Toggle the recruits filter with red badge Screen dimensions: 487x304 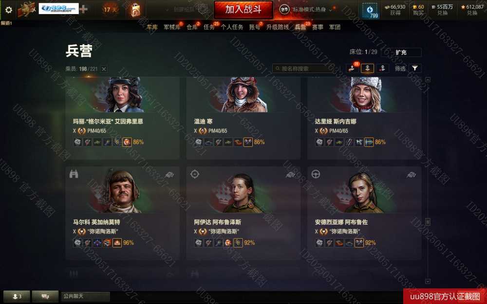click(x=352, y=68)
